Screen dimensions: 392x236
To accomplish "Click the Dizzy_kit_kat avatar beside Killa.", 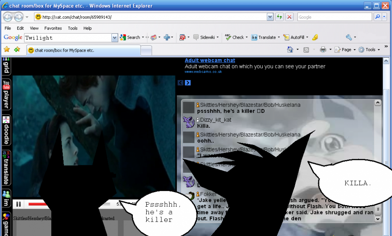I will 189,122.
